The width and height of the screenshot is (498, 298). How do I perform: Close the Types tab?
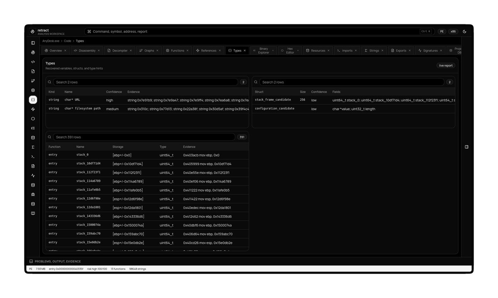(245, 50)
